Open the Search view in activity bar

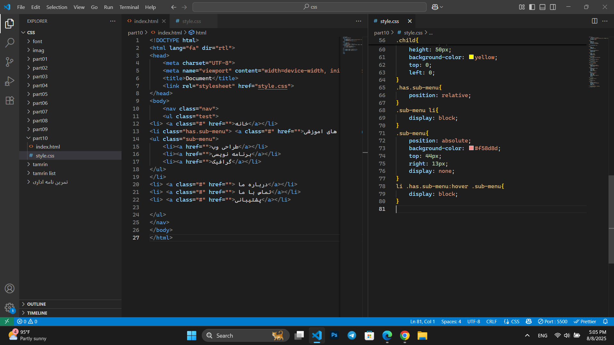click(10, 42)
